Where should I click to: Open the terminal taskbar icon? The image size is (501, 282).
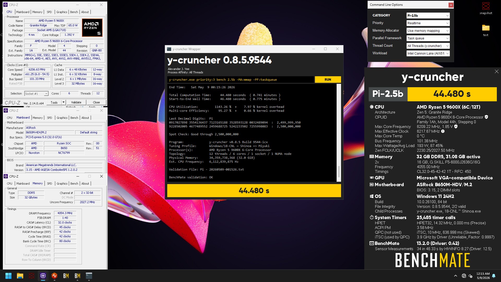coord(89,276)
